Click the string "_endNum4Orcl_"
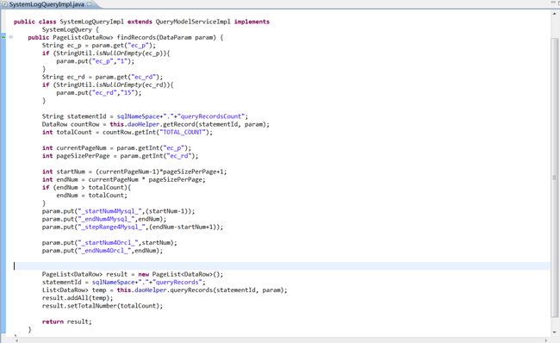 [104, 251]
